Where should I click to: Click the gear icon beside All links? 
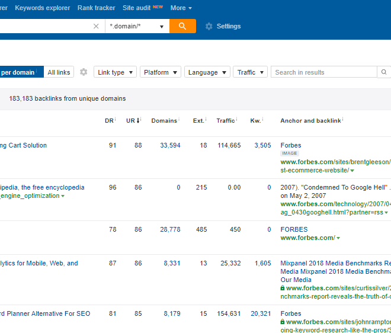click(84, 72)
